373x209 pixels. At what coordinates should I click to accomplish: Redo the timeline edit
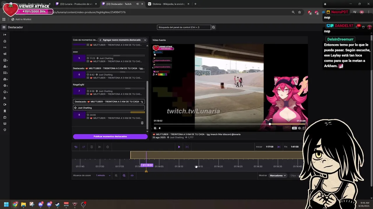[84, 147]
